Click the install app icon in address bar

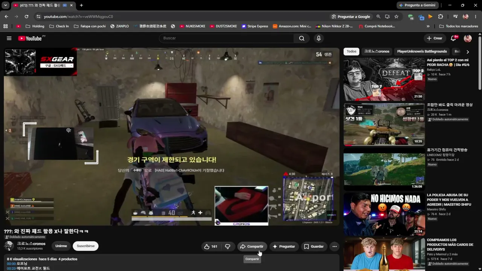[387, 17]
